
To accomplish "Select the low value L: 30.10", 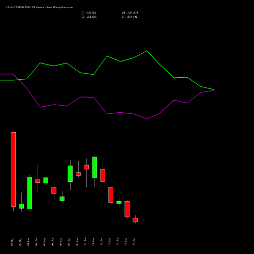I will (130, 17).
